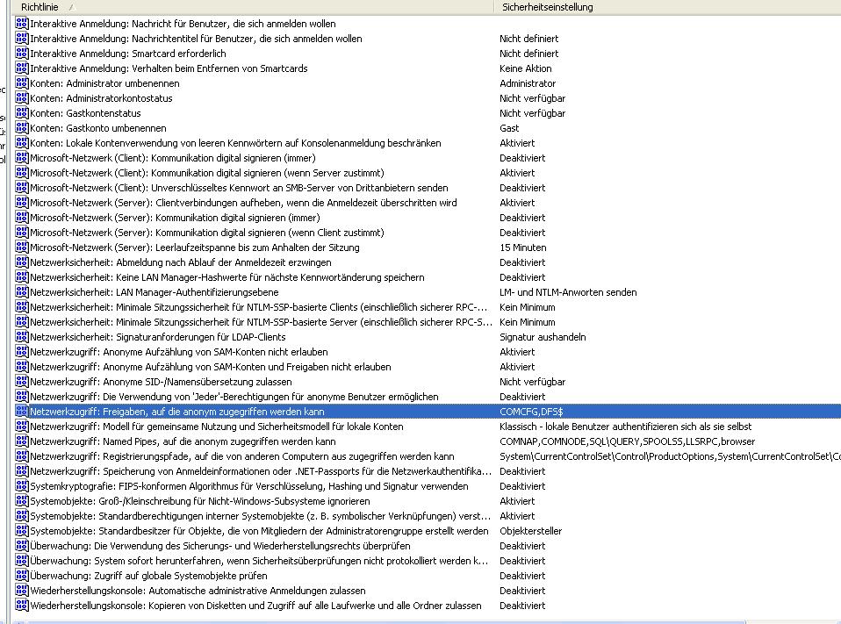Select the "Klassisch - lokale Benutzer authentifizieren" value
This screenshot has width=841, height=624.
click(625, 427)
